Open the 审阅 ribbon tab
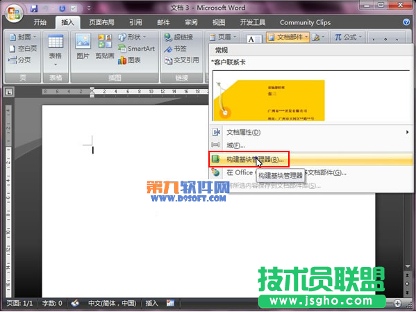This screenshot has width=416, height=312. click(191, 22)
